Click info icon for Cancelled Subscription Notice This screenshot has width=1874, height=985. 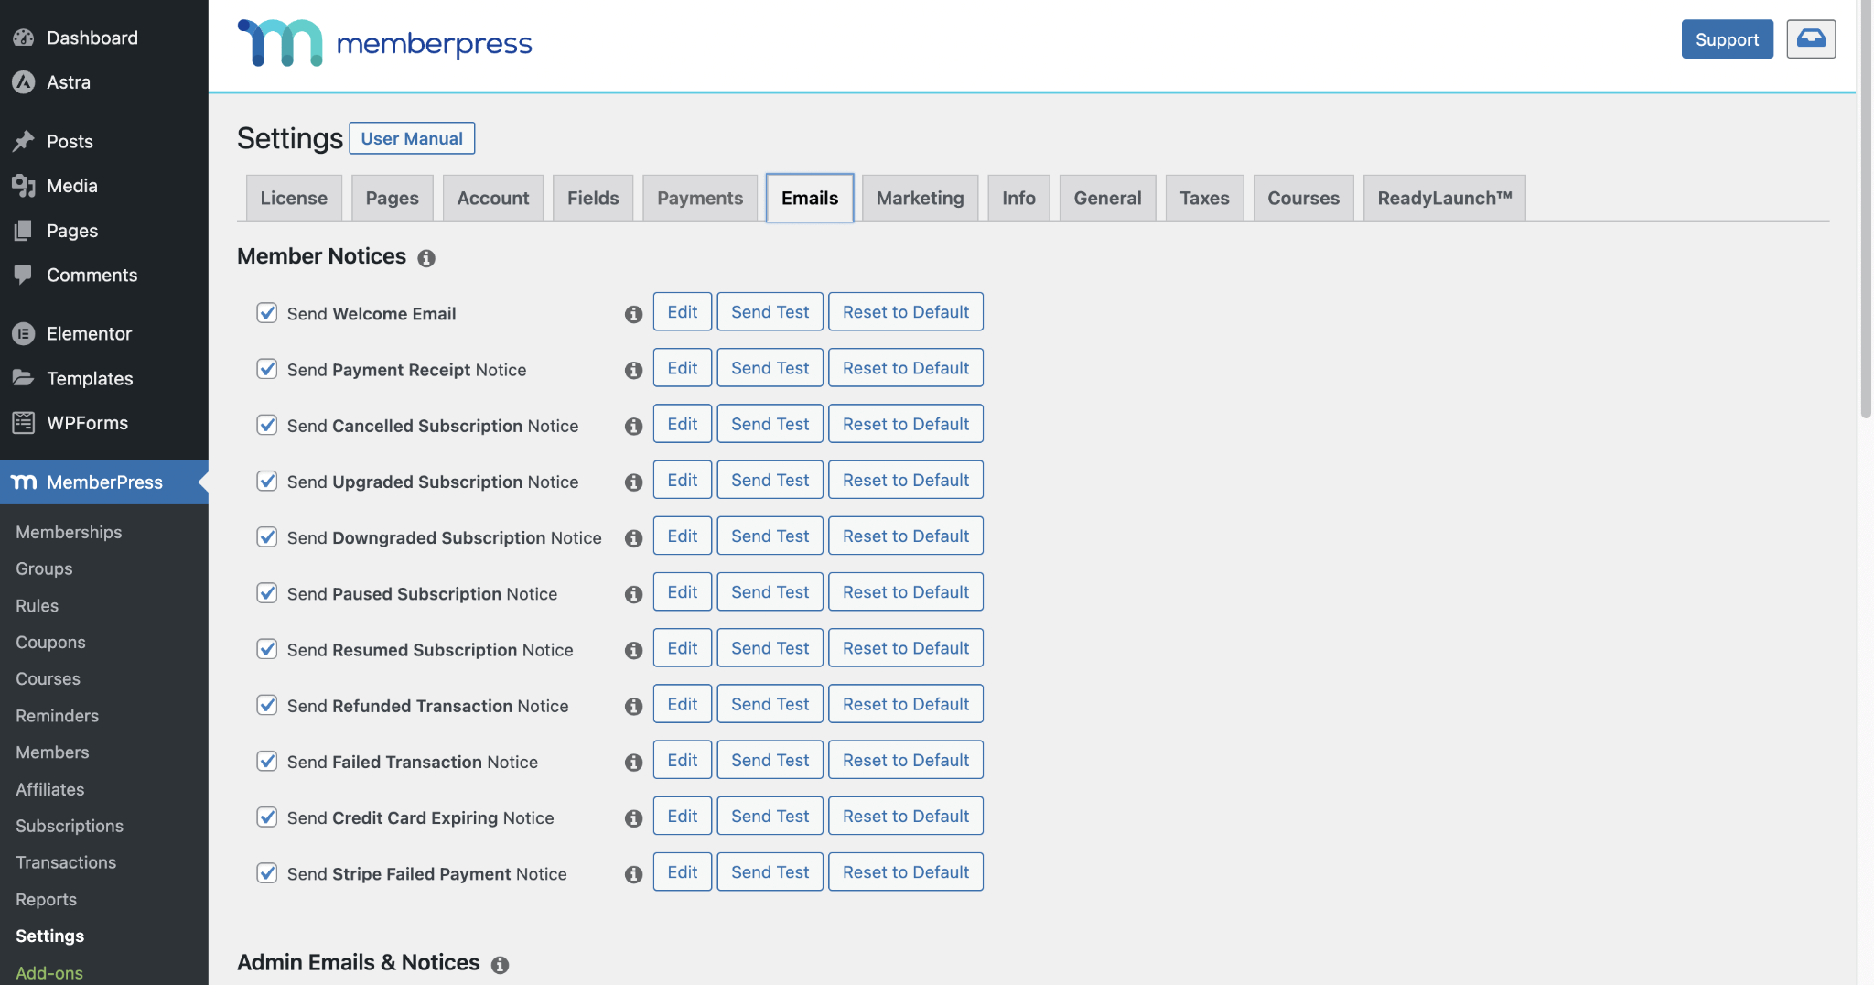633,426
